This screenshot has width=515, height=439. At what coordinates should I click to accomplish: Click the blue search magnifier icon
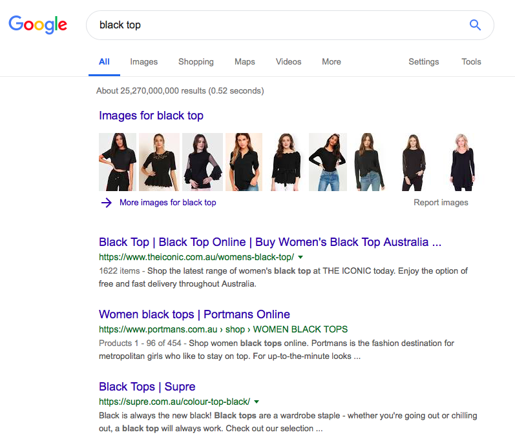[475, 25]
